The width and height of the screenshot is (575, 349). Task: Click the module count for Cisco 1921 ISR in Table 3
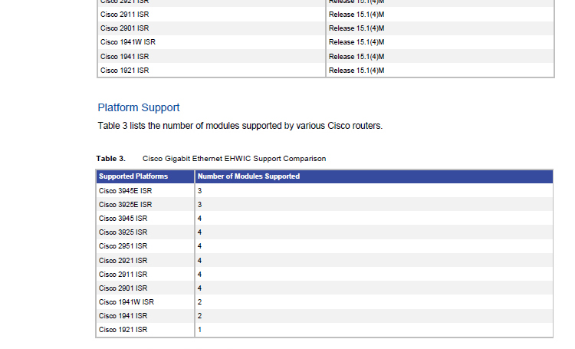coord(200,330)
